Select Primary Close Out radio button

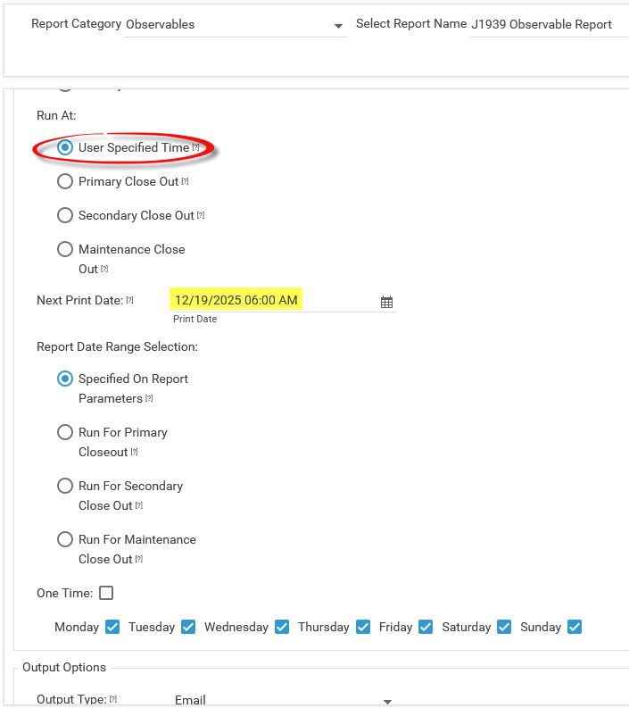pyautogui.click(x=65, y=181)
